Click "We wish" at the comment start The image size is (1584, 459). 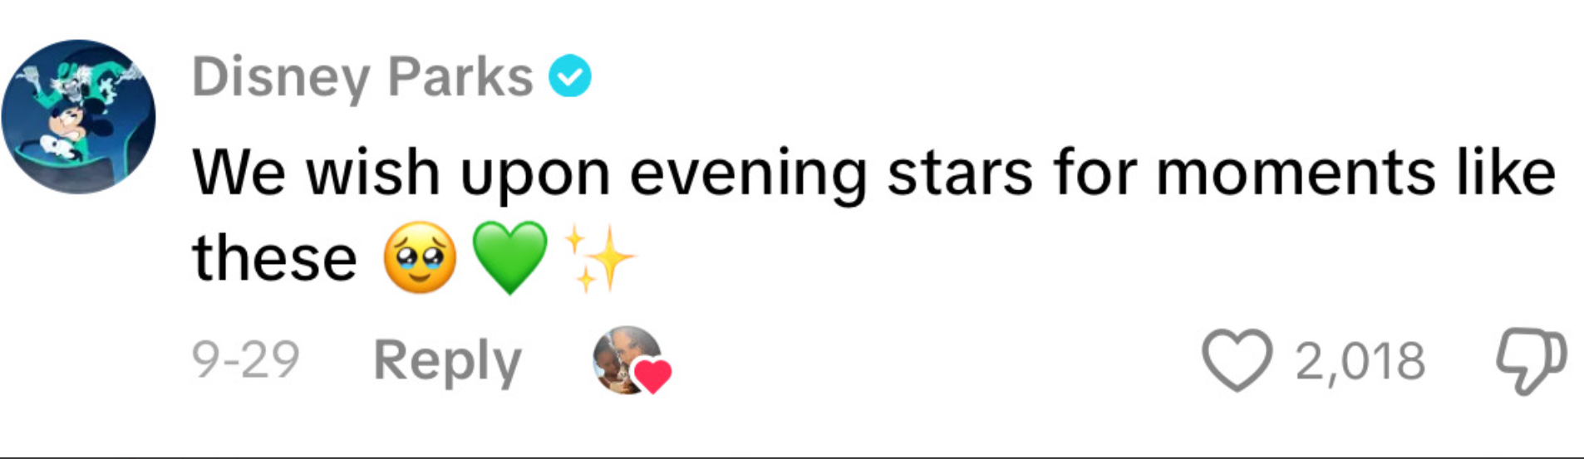click(x=316, y=173)
